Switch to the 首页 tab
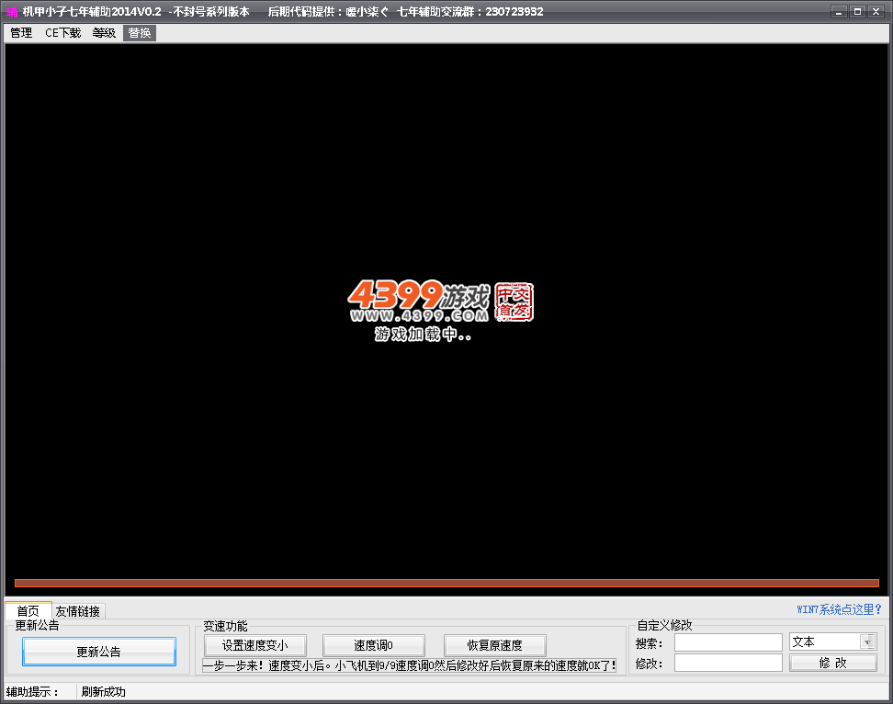The image size is (893, 704). [28, 611]
